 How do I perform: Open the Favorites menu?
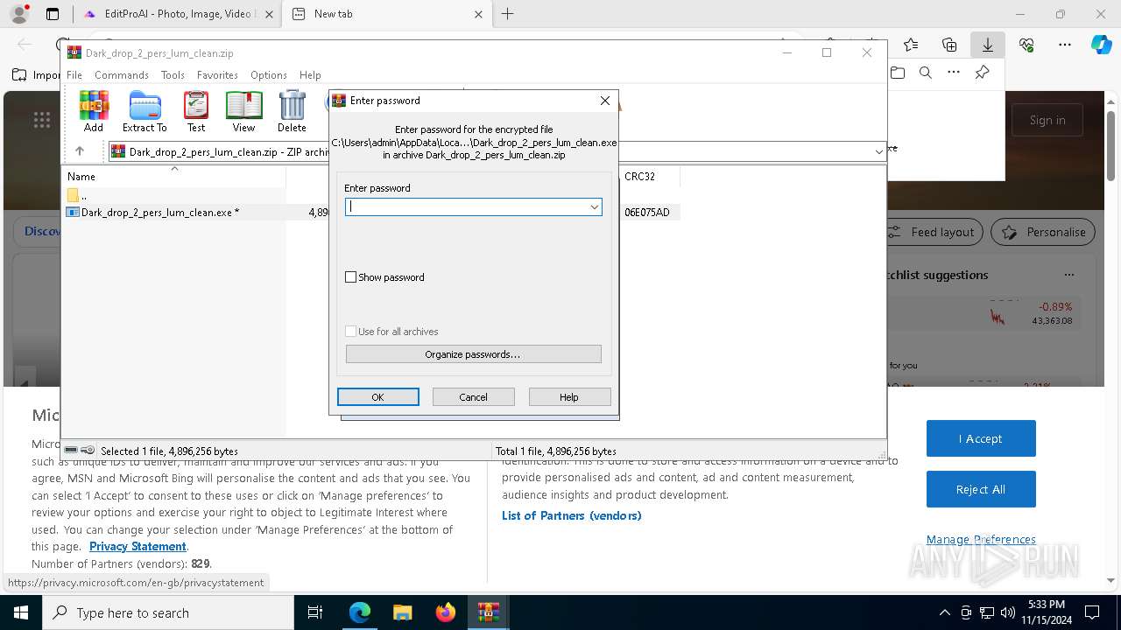pyautogui.click(x=217, y=75)
